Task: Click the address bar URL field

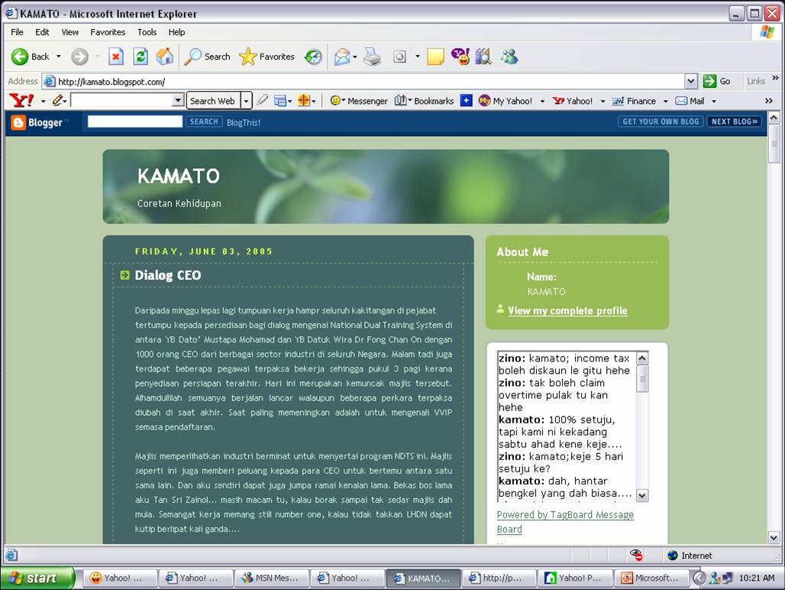Action: click(363, 81)
